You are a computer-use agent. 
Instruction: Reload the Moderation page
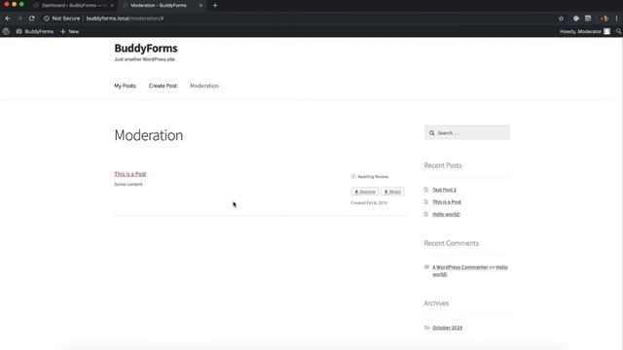[32, 18]
